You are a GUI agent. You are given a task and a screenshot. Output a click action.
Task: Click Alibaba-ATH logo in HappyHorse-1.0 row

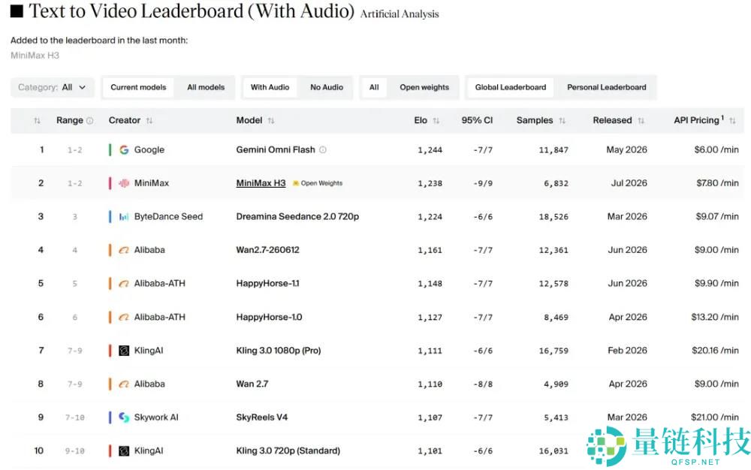pyautogui.click(x=124, y=317)
